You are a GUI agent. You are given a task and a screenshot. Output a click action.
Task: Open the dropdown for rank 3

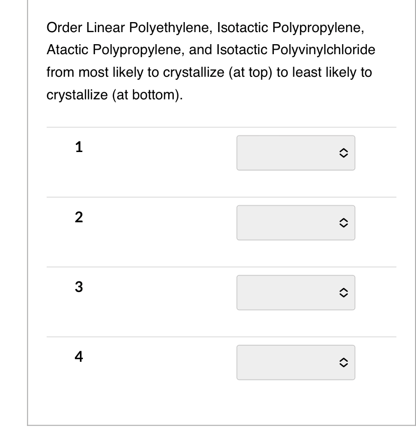click(295, 292)
